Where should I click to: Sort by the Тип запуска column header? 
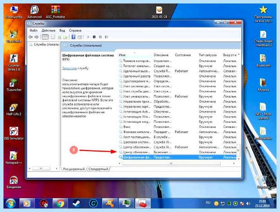(x=208, y=55)
